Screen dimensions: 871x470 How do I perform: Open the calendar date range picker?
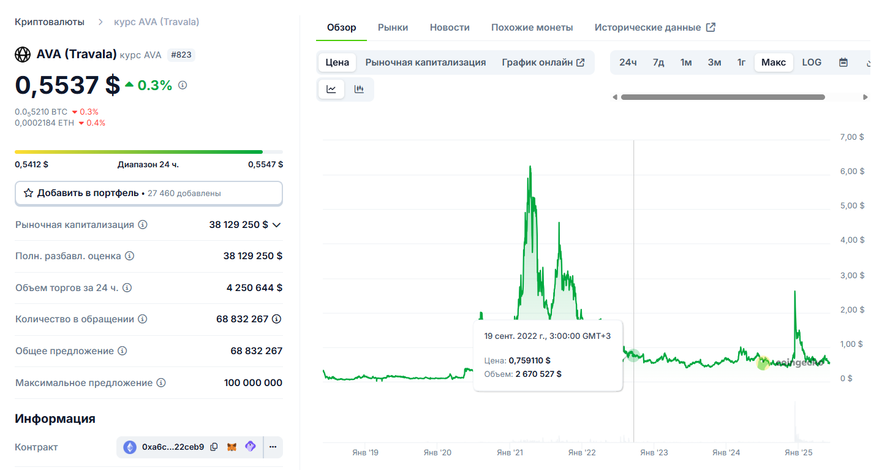pos(843,63)
